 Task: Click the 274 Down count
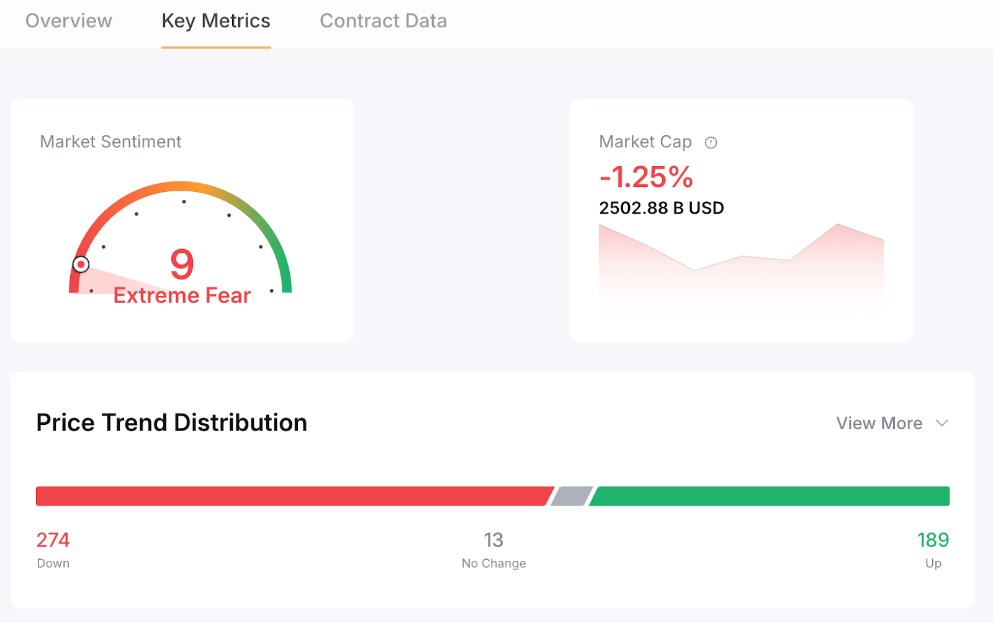[53, 540]
